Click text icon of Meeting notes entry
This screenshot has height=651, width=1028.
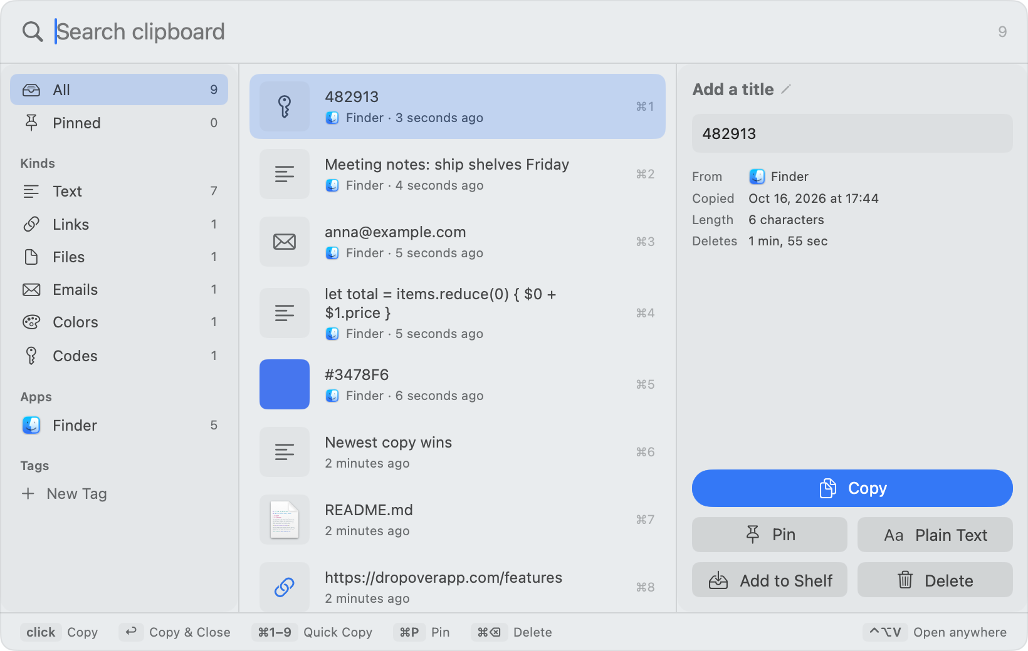coord(285,174)
